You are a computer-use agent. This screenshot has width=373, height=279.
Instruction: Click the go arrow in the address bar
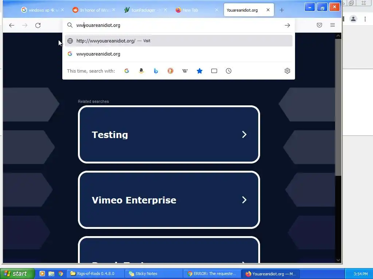(287, 25)
